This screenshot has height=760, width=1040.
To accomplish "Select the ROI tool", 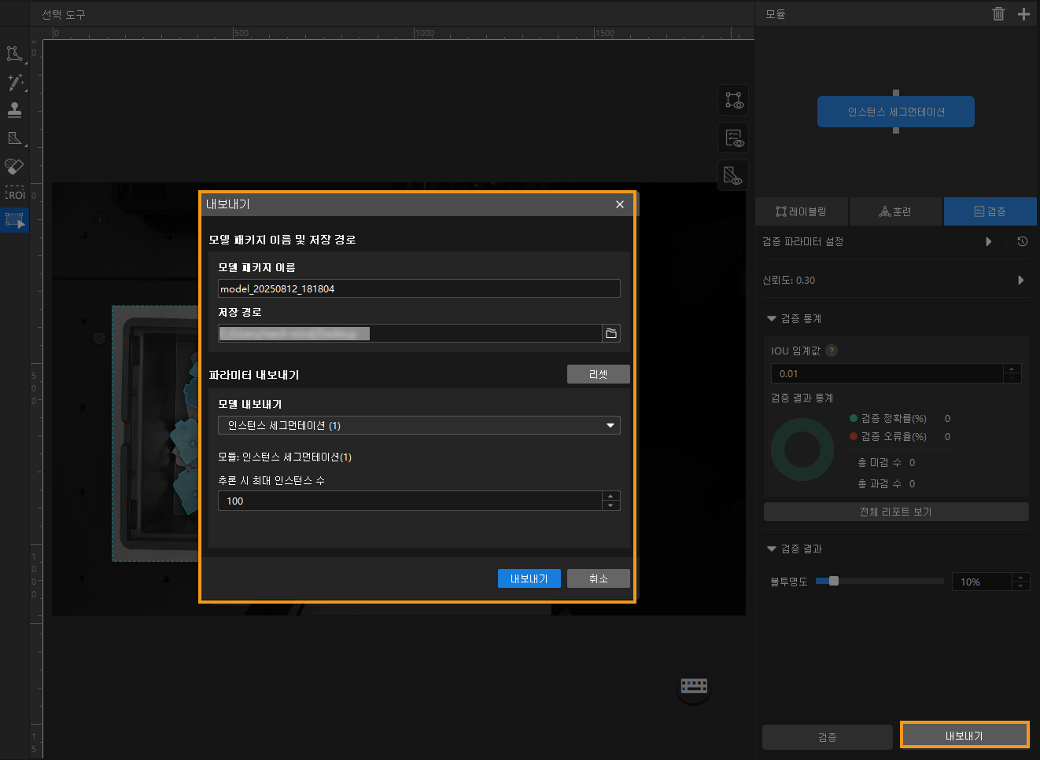I will (14, 193).
